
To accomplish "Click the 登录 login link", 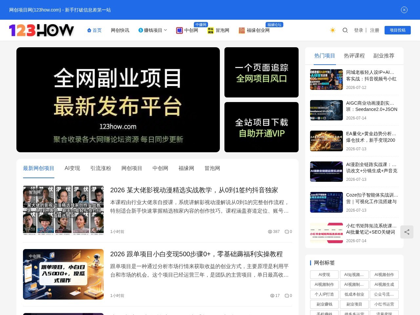I will click(x=359, y=30).
